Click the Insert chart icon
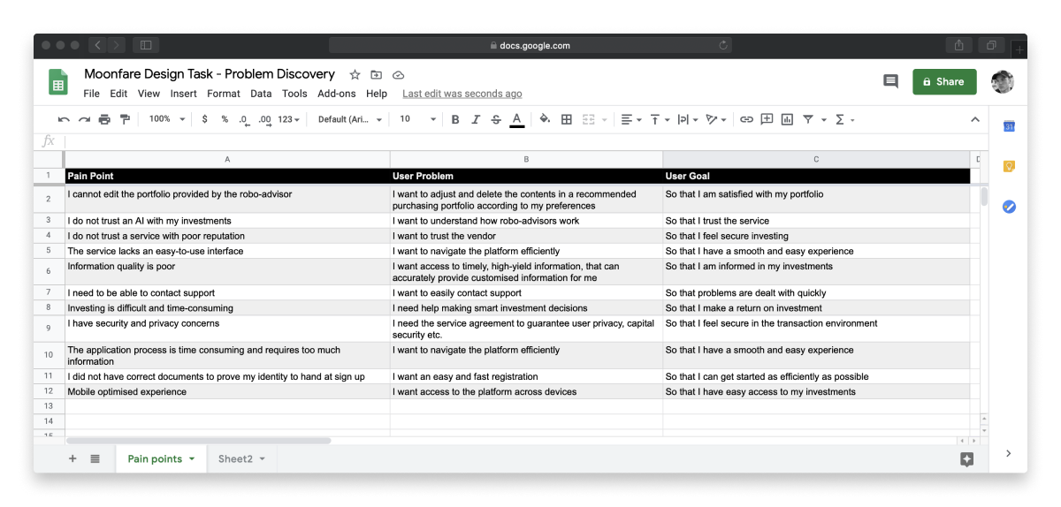1061x507 pixels. tap(787, 119)
